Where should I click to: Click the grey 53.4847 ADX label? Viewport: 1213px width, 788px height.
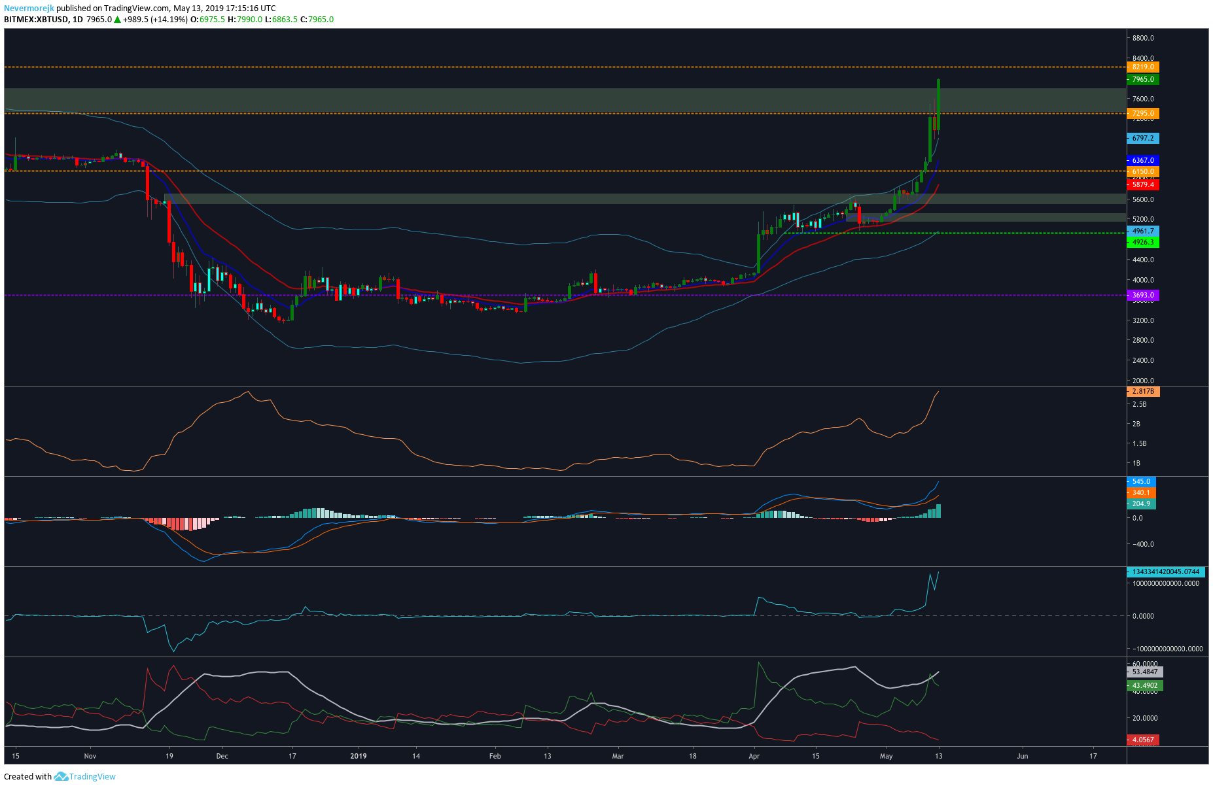(x=1145, y=672)
